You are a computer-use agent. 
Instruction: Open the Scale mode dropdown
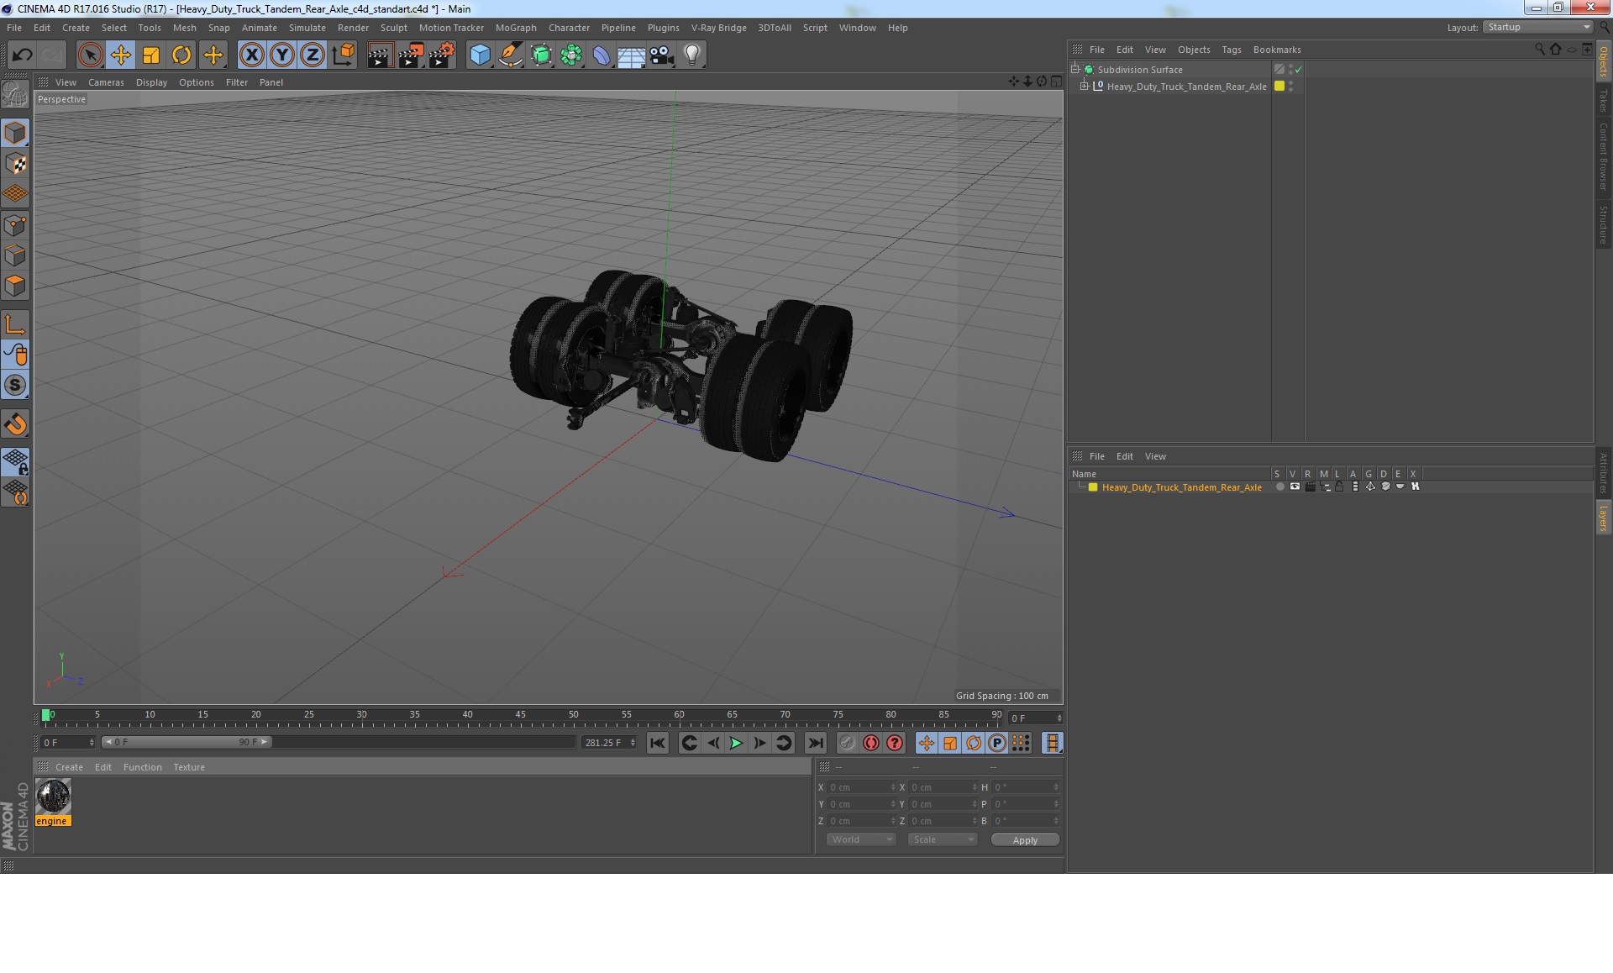[943, 839]
